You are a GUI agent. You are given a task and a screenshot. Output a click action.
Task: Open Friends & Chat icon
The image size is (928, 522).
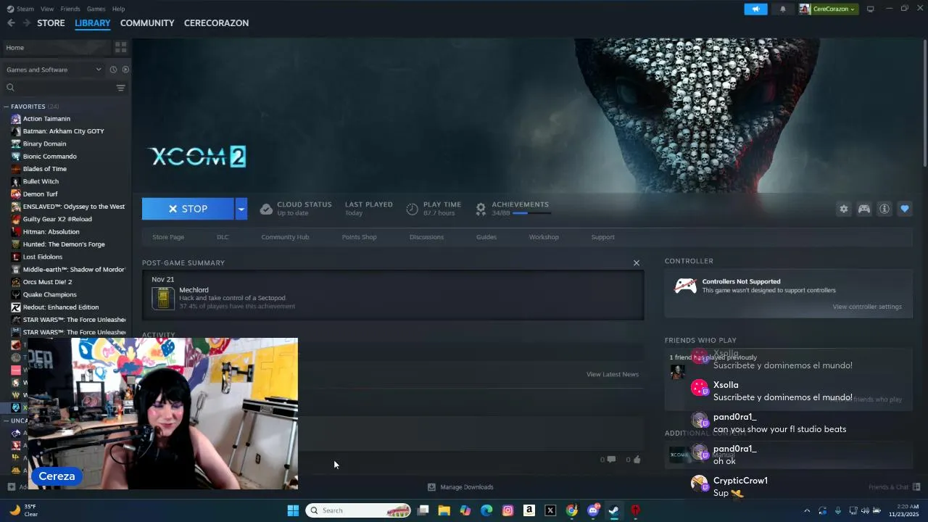pyautogui.click(x=916, y=486)
